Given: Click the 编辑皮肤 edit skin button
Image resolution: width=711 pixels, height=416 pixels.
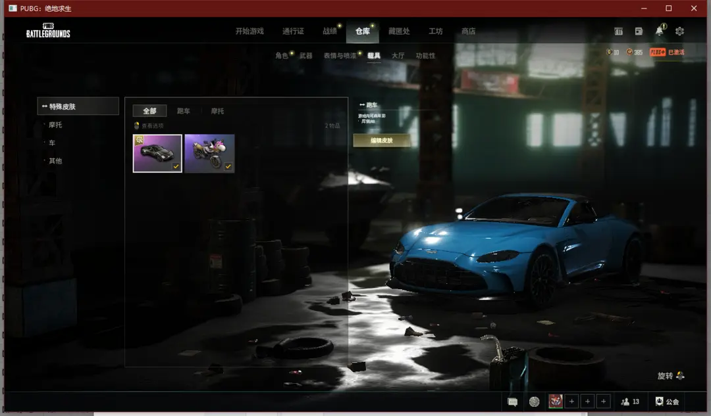Looking at the screenshot, I should click(x=382, y=141).
